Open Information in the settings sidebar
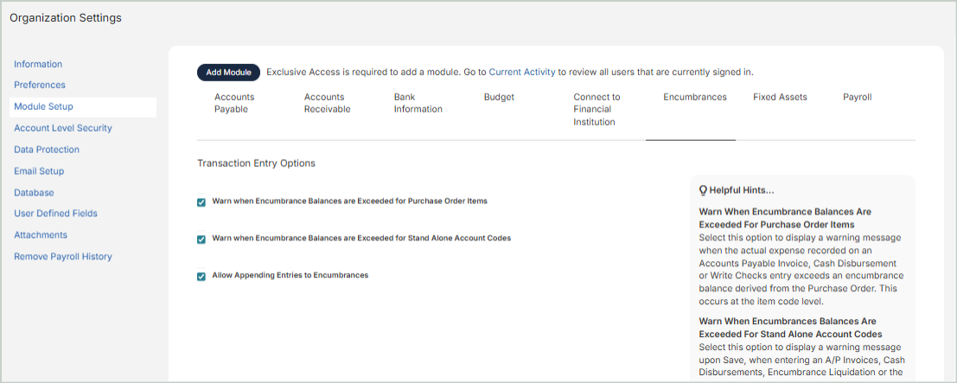This screenshot has width=957, height=383. tap(38, 64)
